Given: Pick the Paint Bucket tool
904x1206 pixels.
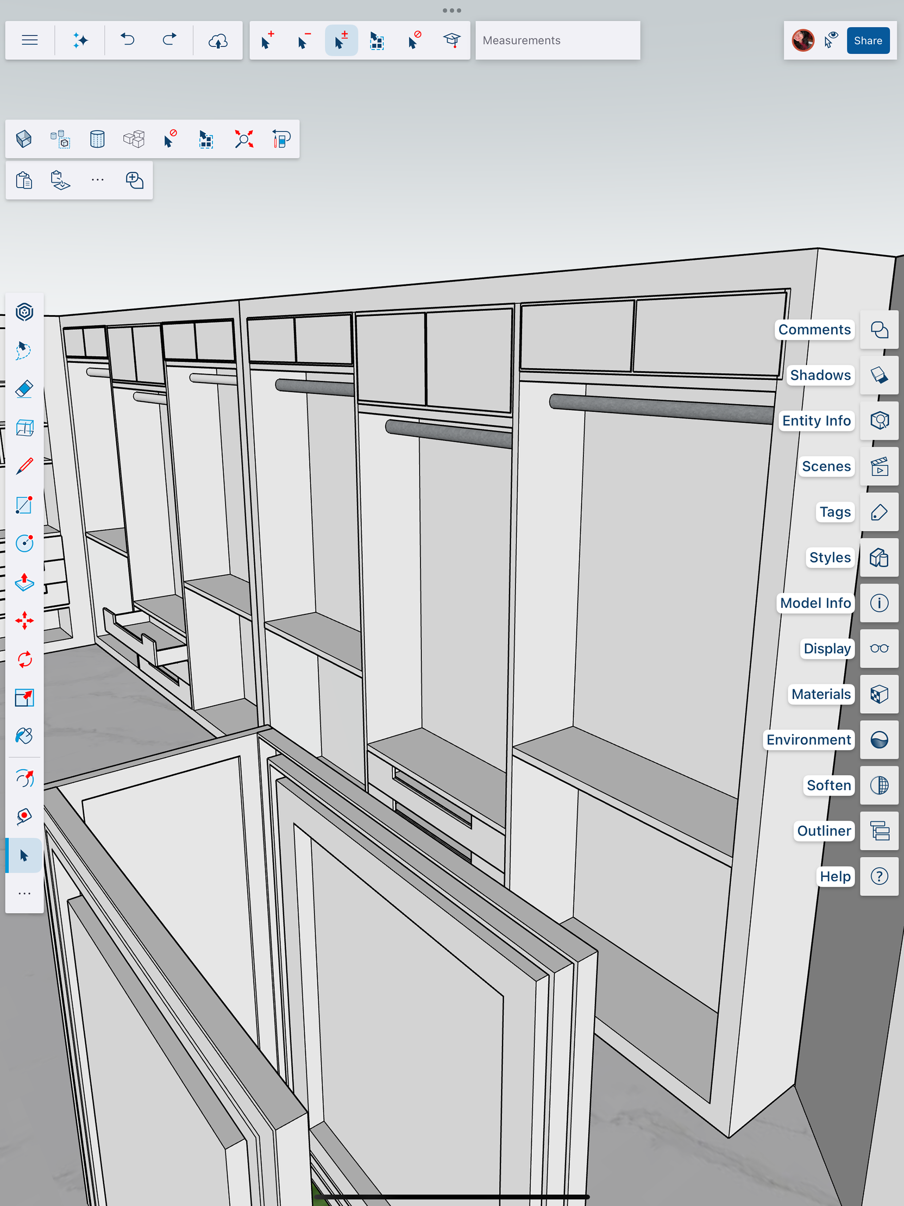Looking at the screenshot, I should coord(24,736).
